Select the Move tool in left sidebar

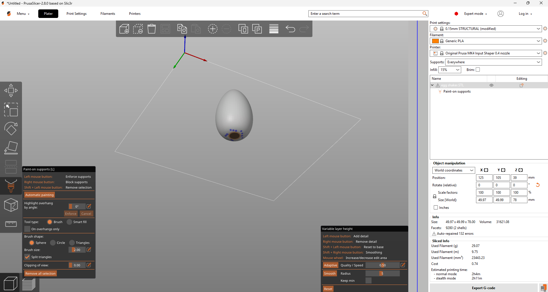point(11,91)
